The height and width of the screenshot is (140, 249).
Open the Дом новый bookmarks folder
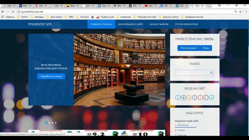tap(54, 17)
